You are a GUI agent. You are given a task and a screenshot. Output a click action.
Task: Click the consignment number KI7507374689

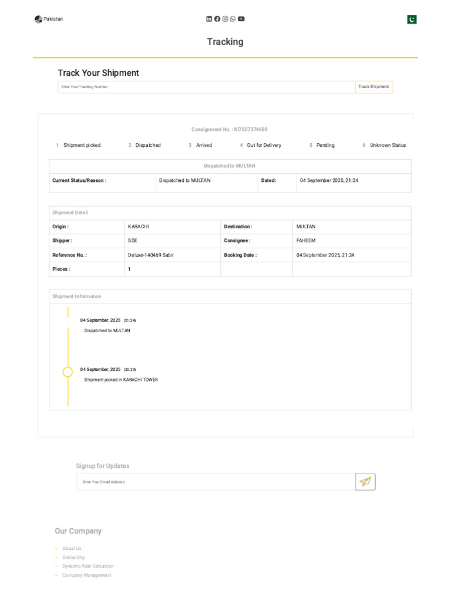pyautogui.click(x=251, y=130)
